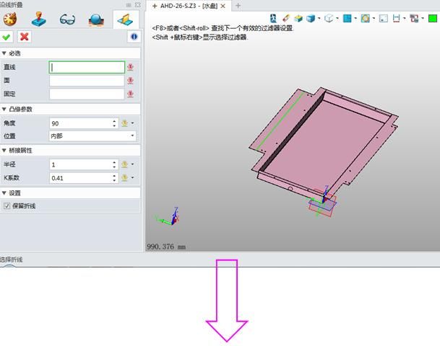
Task: Collapse the 桥接属性 section
Action: click(4, 150)
